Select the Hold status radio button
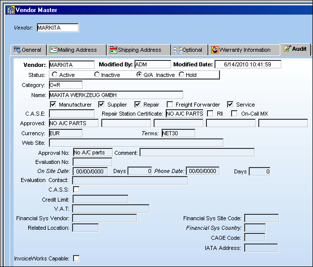This screenshot has height=267, width=313. pyautogui.click(x=181, y=74)
